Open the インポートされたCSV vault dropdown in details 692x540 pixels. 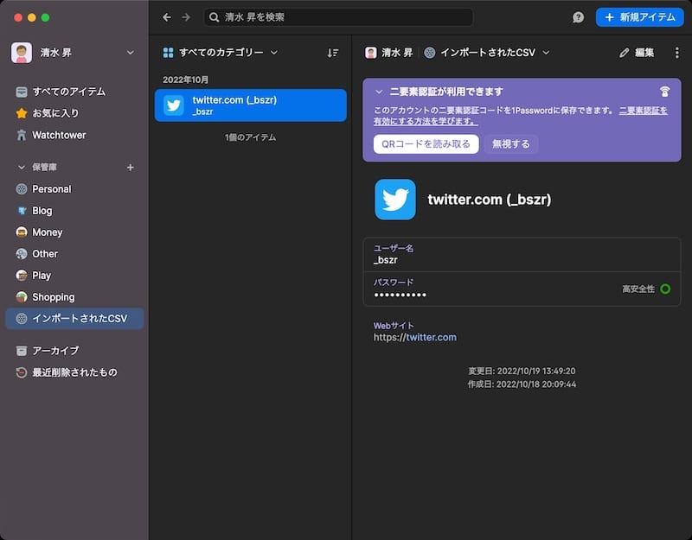(487, 53)
